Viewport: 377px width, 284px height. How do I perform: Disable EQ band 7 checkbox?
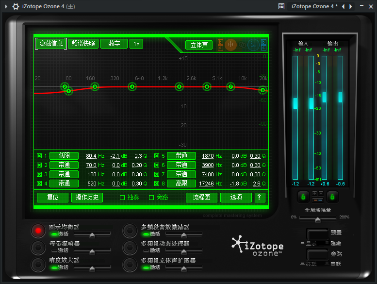coord(157,174)
